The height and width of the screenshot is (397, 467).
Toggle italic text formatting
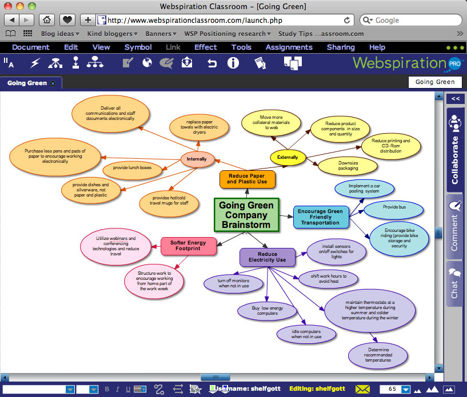(117, 389)
